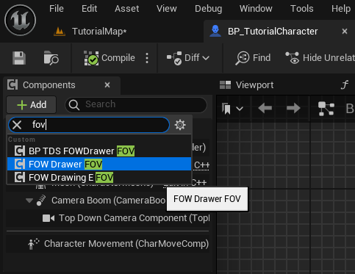The height and width of the screenshot is (274, 355).
Task: Open the View menu
Action: coord(167,9)
